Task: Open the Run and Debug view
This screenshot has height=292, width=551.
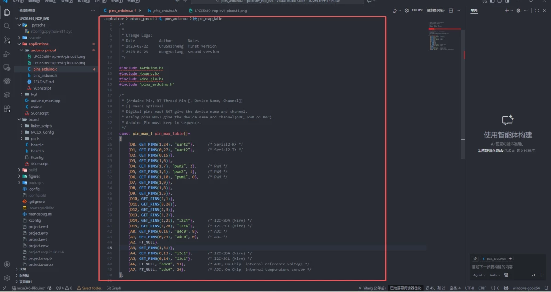Action: click(x=6, y=54)
